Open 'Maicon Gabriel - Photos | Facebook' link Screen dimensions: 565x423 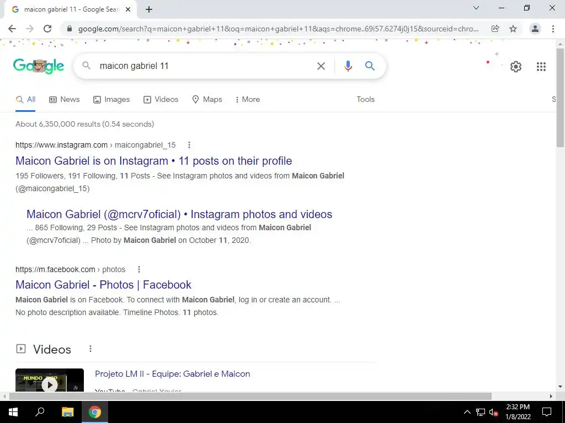pyautogui.click(x=103, y=285)
